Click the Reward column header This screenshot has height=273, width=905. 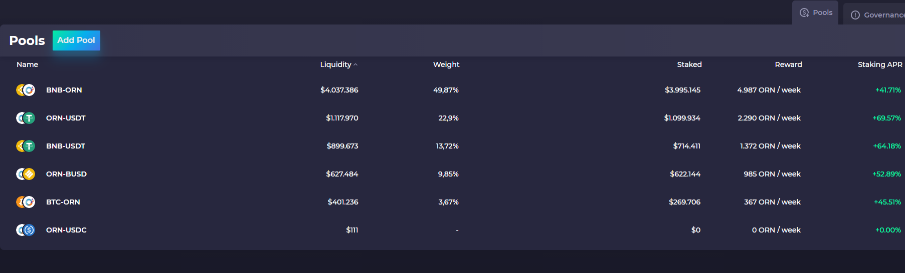click(x=789, y=64)
